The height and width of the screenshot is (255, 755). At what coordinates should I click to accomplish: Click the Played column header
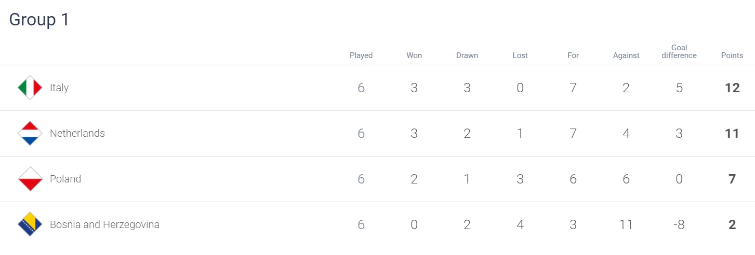click(361, 55)
